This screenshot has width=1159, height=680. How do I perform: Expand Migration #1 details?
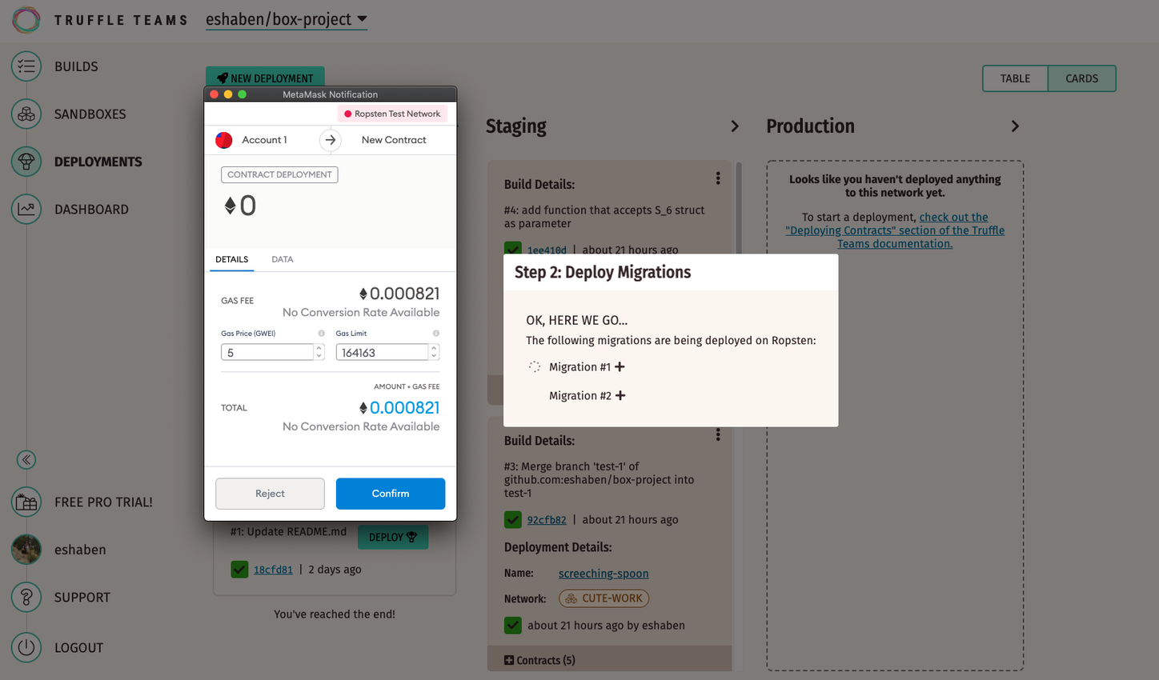pyautogui.click(x=620, y=366)
